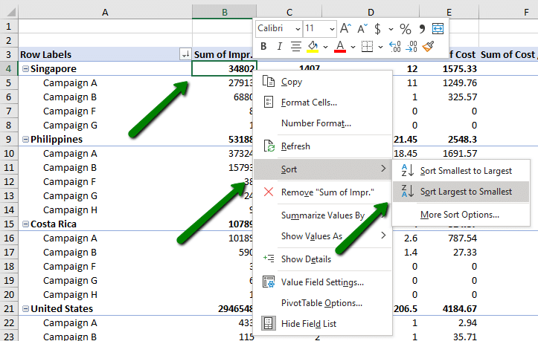Image resolution: width=538 pixels, height=341 pixels.
Task: Collapse the Philippines group
Action: click(25, 140)
